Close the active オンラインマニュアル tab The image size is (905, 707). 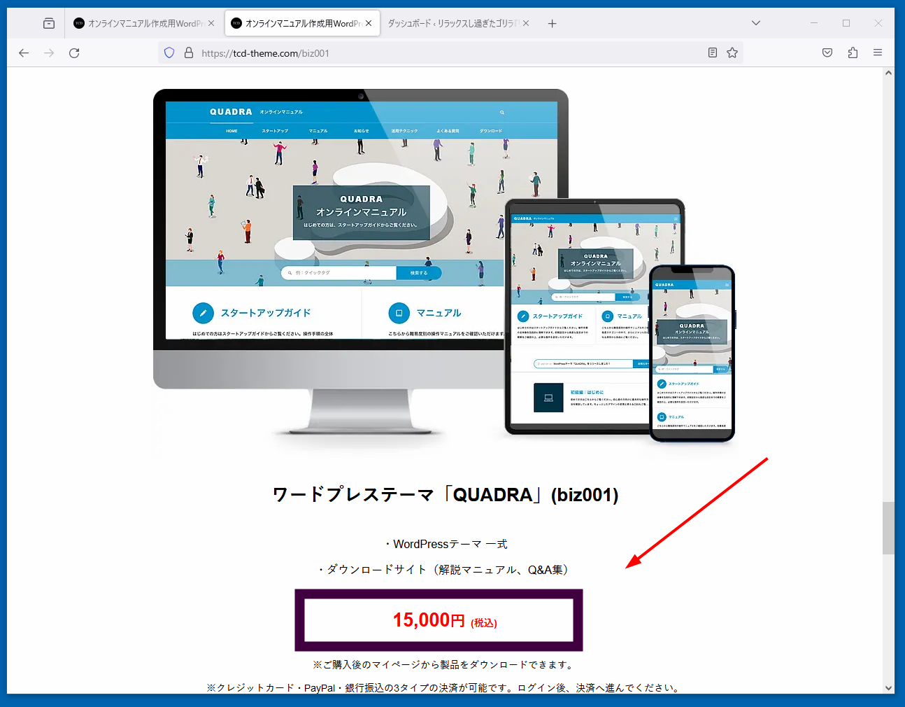pyautogui.click(x=369, y=23)
